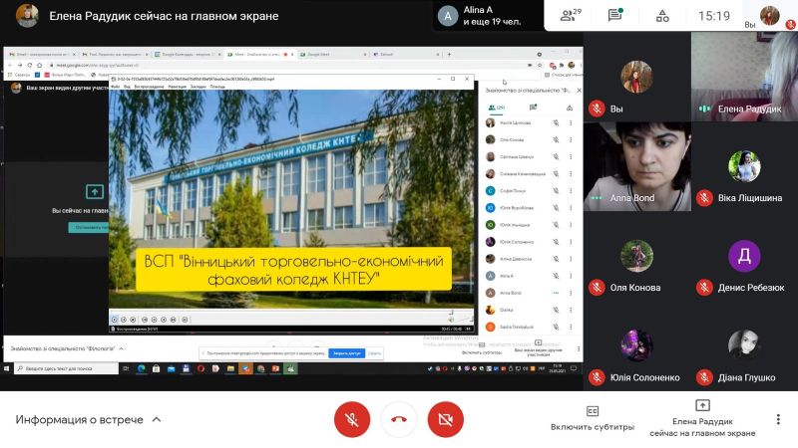Screen dimensions: 798x448
Task: Click the shared browser's home button
Action: [39, 65]
